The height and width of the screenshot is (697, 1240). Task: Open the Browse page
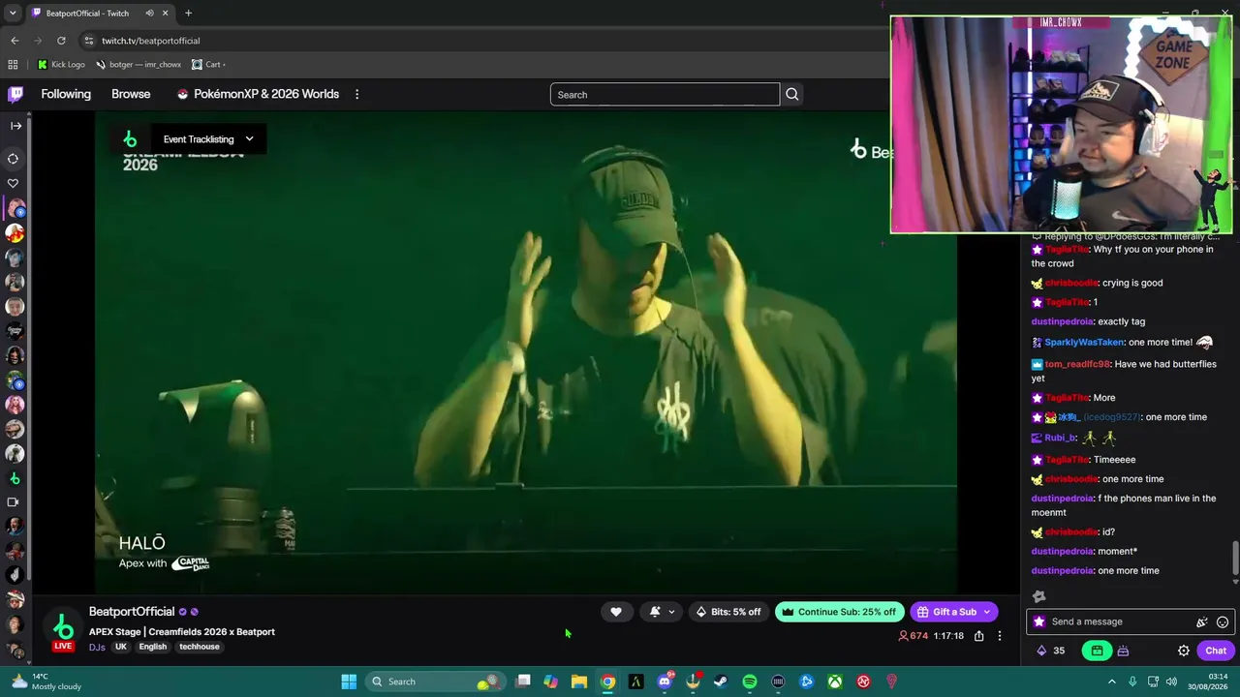[x=131, y=94]
